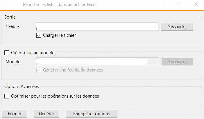Check Optimiser pour les opérations sur les données
Screen dimensions: 204x119
[x=7, y=96]
